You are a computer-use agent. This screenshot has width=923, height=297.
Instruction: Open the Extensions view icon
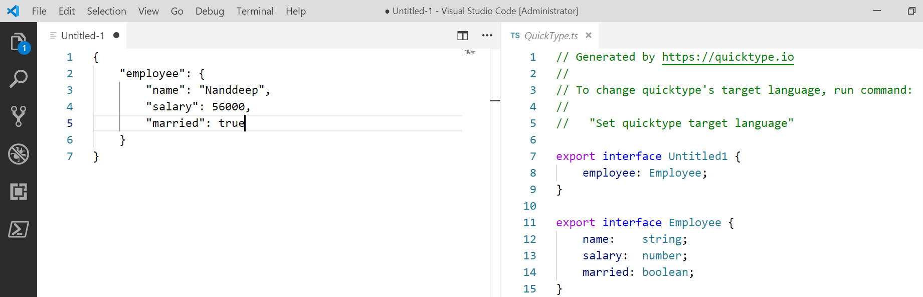point(19,192)
